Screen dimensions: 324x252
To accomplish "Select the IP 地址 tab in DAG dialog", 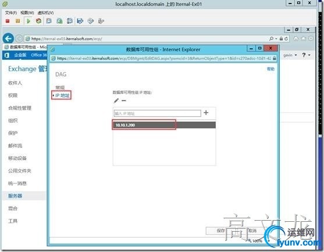I will click(x=62, y=95).
